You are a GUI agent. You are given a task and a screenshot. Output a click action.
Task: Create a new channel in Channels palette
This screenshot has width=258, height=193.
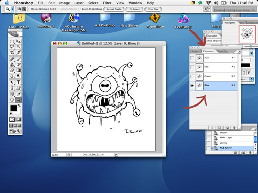(x=227, y=128)
